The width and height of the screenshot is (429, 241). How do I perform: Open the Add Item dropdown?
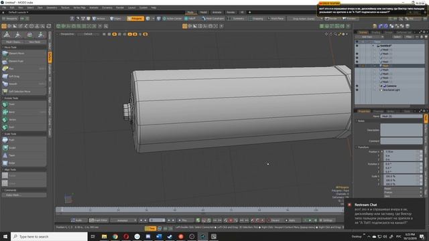(x=369, y=37)
